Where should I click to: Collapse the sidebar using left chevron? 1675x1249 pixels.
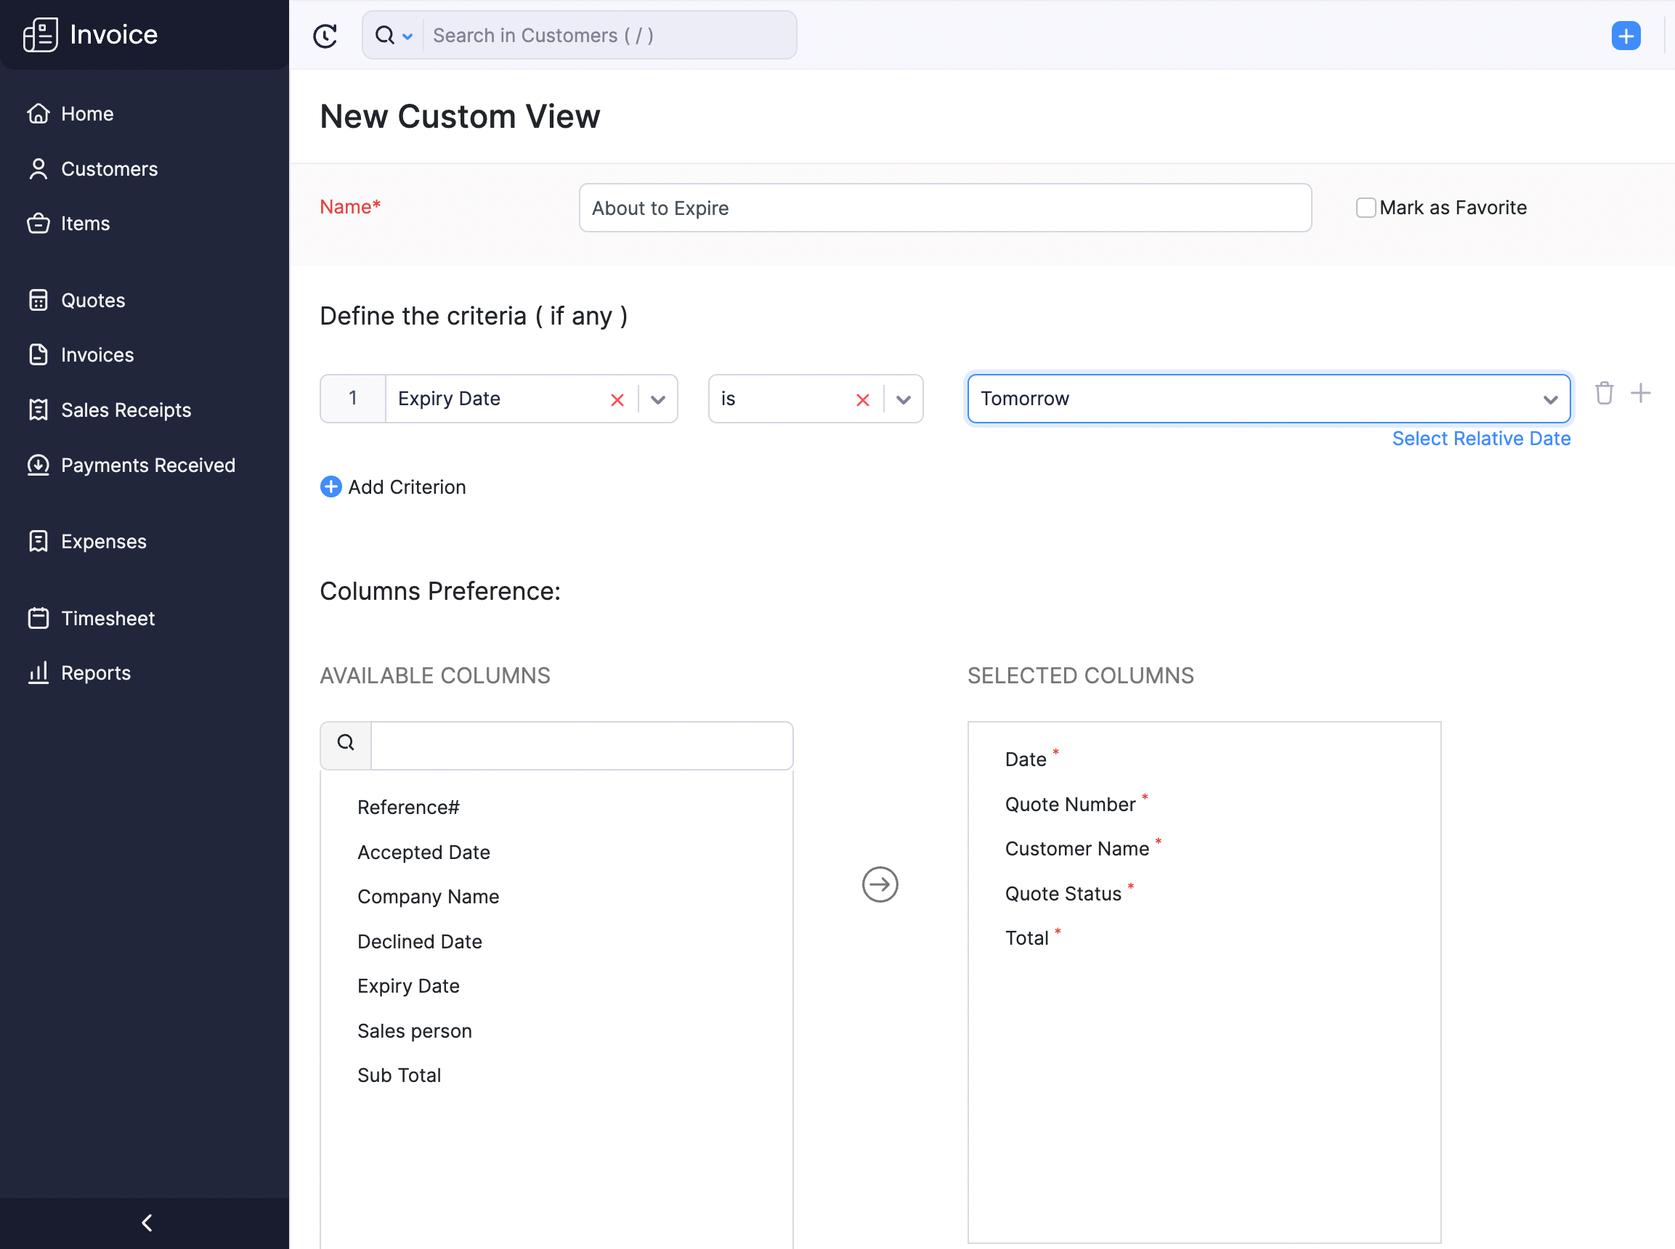click(x=147, y=1223)
